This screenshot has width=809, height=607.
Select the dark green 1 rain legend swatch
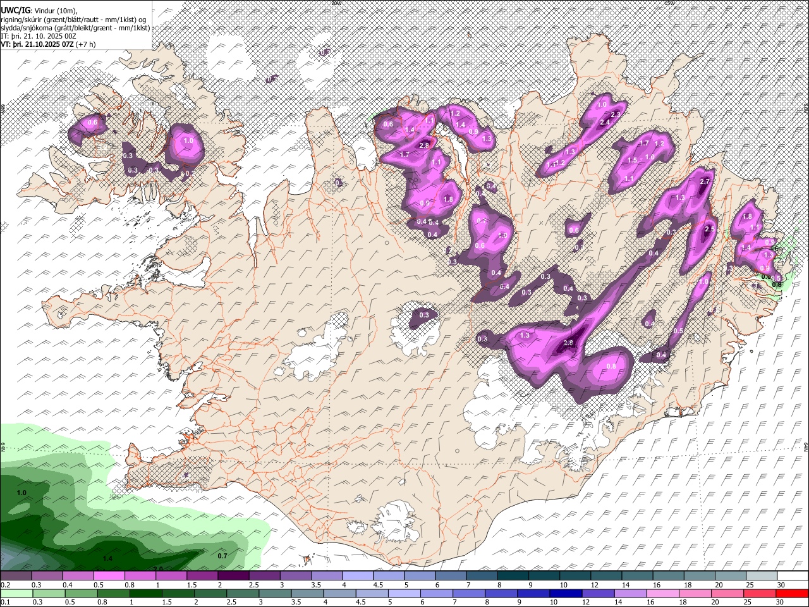point(146,594)
